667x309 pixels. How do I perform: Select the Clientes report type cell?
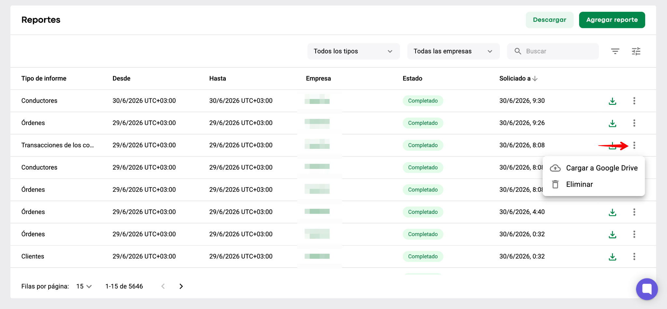pyautogui.click(x=33, y=256)
